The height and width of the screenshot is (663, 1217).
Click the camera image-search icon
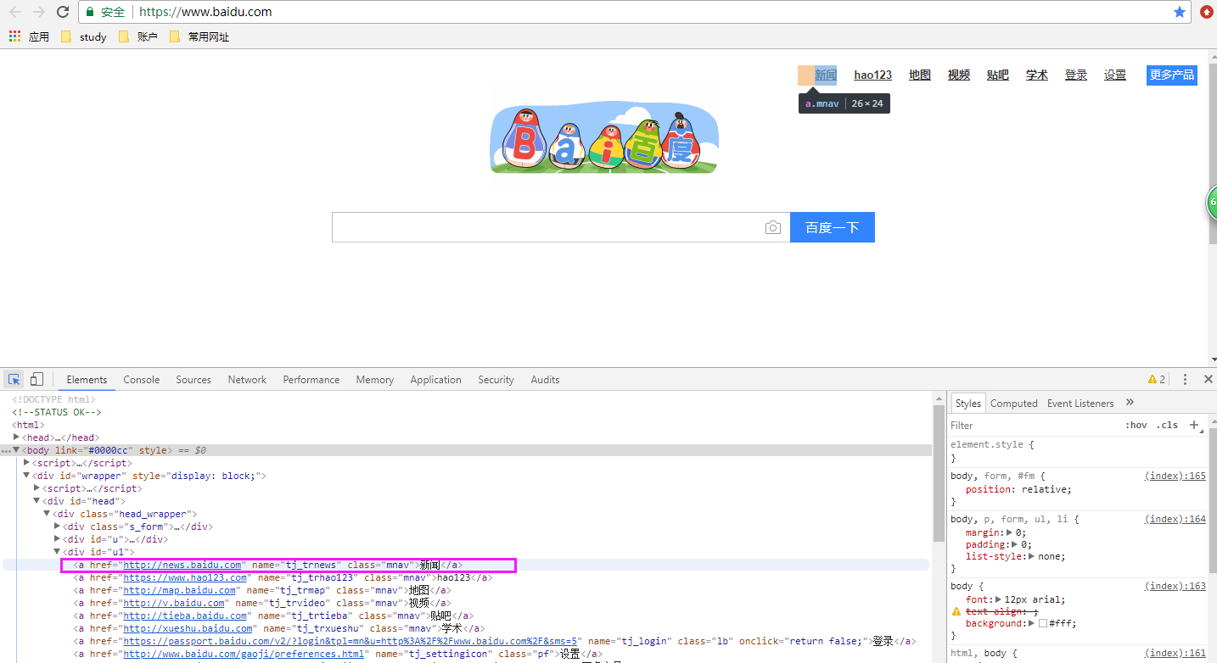(772, 227)
